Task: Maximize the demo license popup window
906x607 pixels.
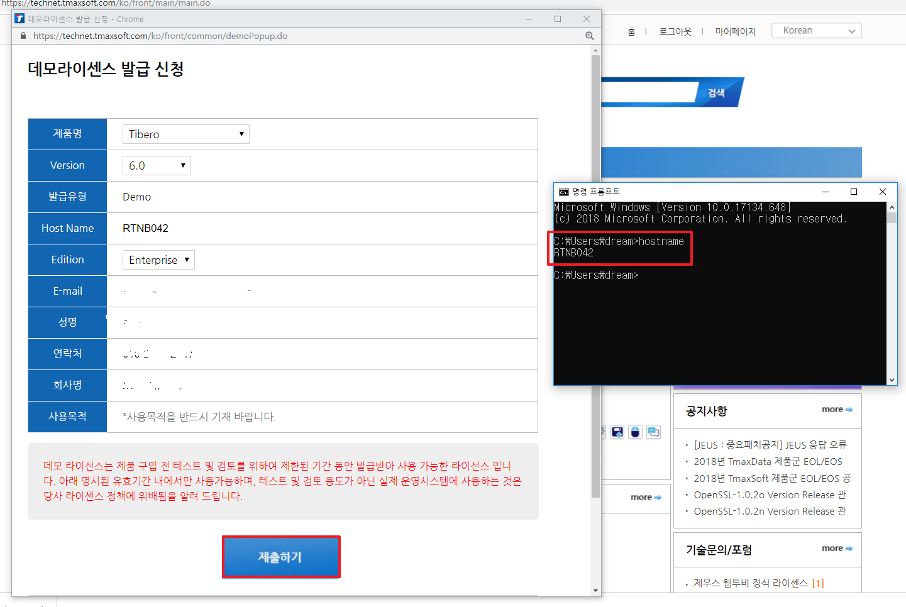Action: tap(558, 19)
